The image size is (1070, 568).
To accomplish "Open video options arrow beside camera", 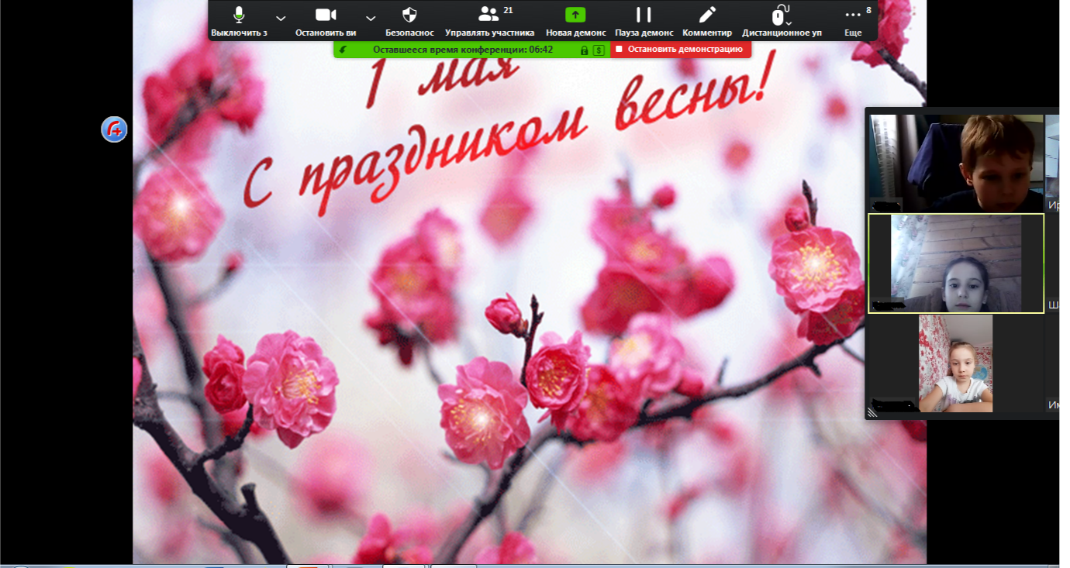I will point(371,19).
